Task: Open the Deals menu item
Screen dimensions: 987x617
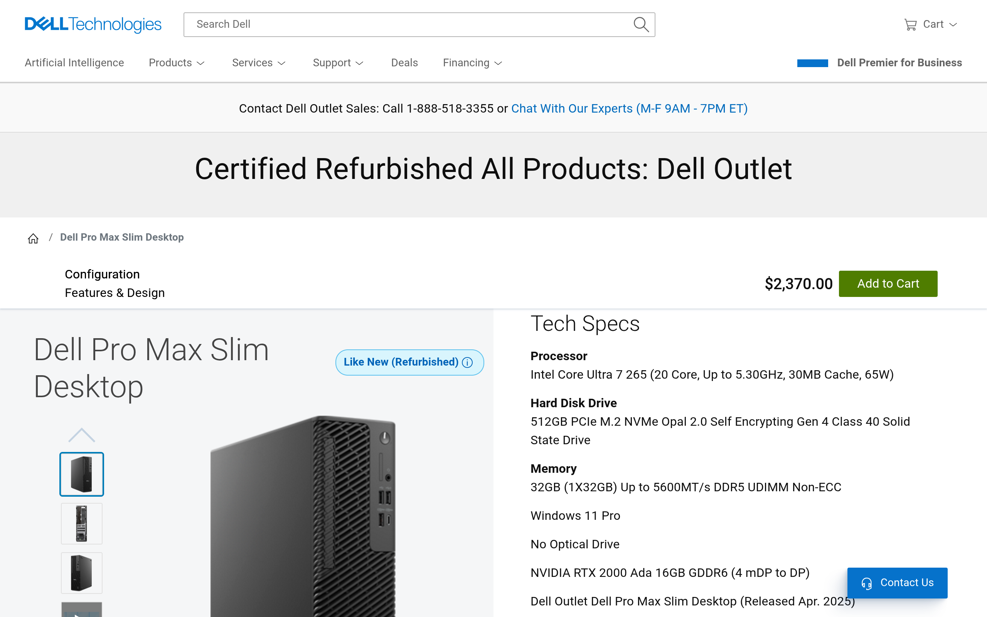Action: click(x=404, y=63)
